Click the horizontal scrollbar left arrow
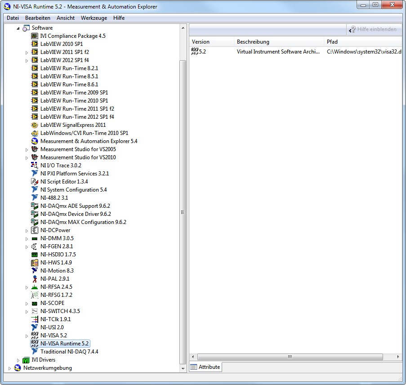 (x=193, y=357)
